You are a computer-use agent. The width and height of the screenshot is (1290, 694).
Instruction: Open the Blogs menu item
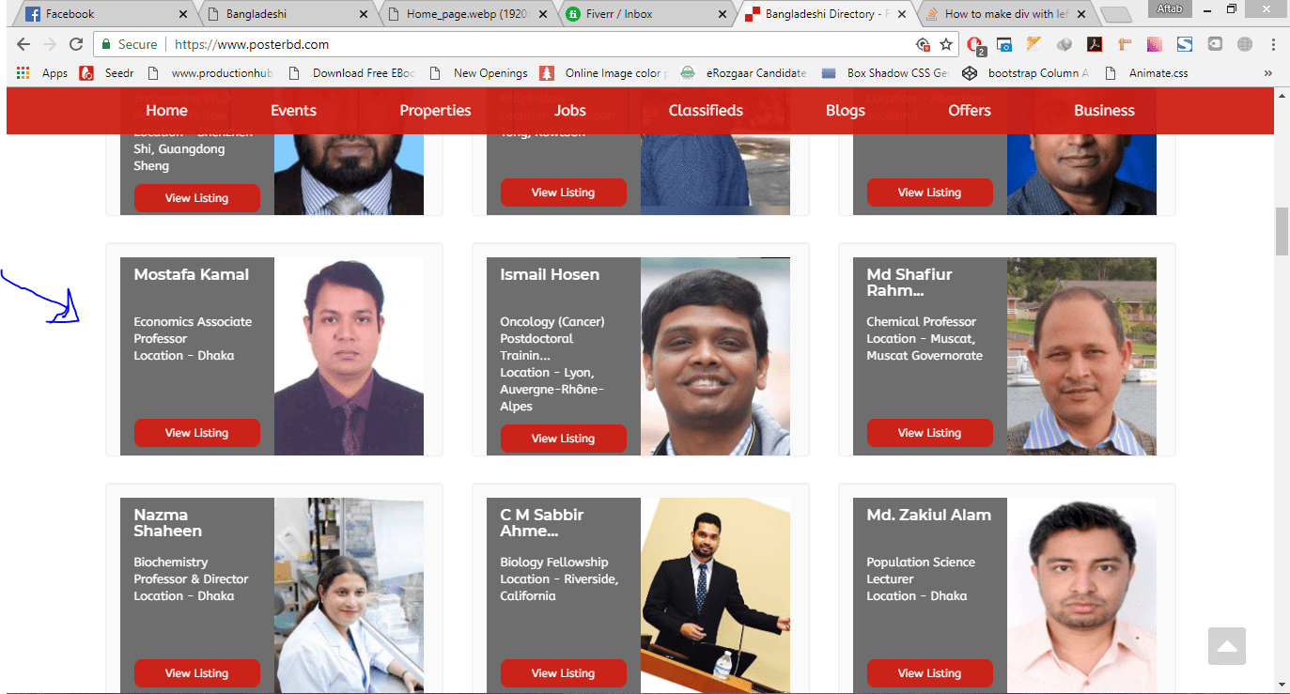(x=846, y=110)
